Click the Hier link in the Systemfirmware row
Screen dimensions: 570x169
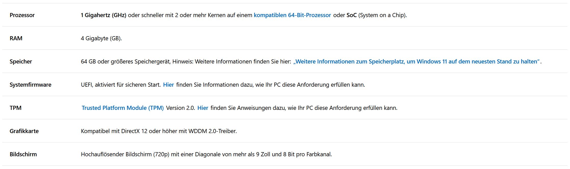[169, 85]
